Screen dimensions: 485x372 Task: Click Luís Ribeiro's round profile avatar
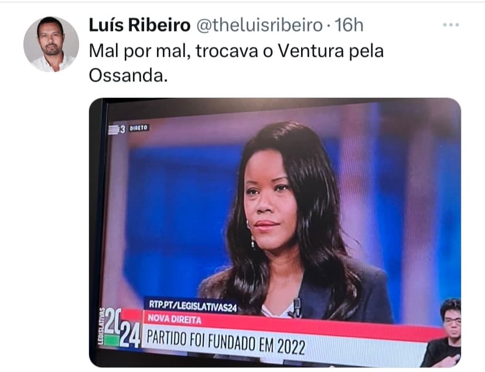(51, 44)
